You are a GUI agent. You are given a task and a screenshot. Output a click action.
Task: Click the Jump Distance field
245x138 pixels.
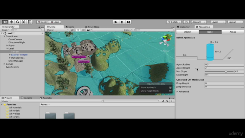(224, 87)
